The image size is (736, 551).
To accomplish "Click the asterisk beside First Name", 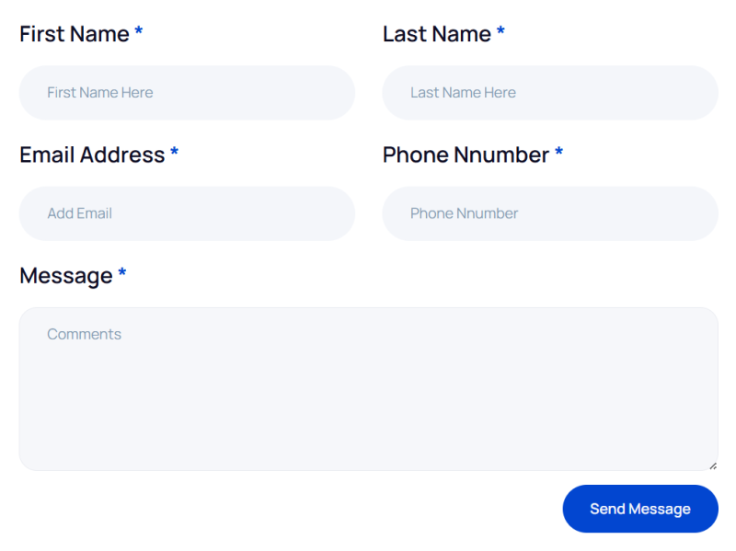I will pyautogui.click(x=139, y=32).
